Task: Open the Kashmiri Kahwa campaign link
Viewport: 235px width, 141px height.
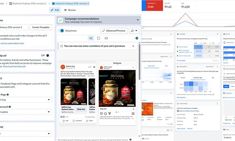Action: tap(183, 47)
